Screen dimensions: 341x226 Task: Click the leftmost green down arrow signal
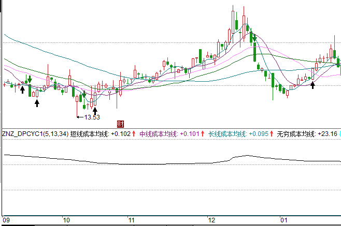[x=30, y=79]
